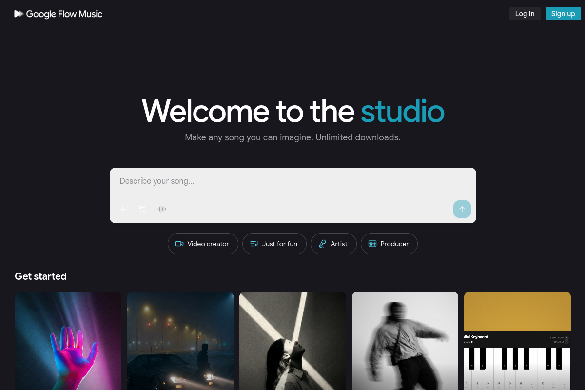
Task: Open the Log in button
Action: (525, 14)
